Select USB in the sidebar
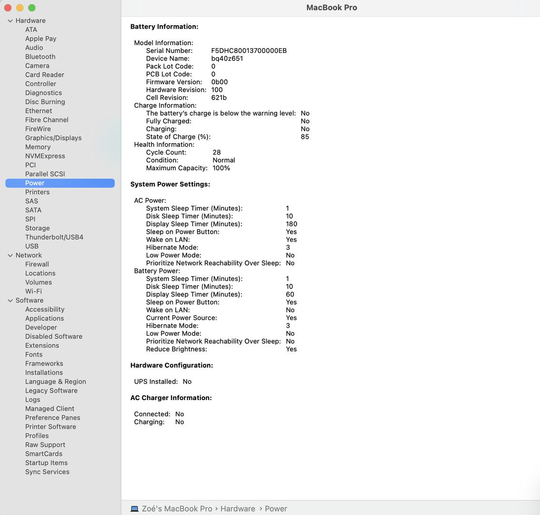This screenshot has width=540, height=515. coord(31,246)
